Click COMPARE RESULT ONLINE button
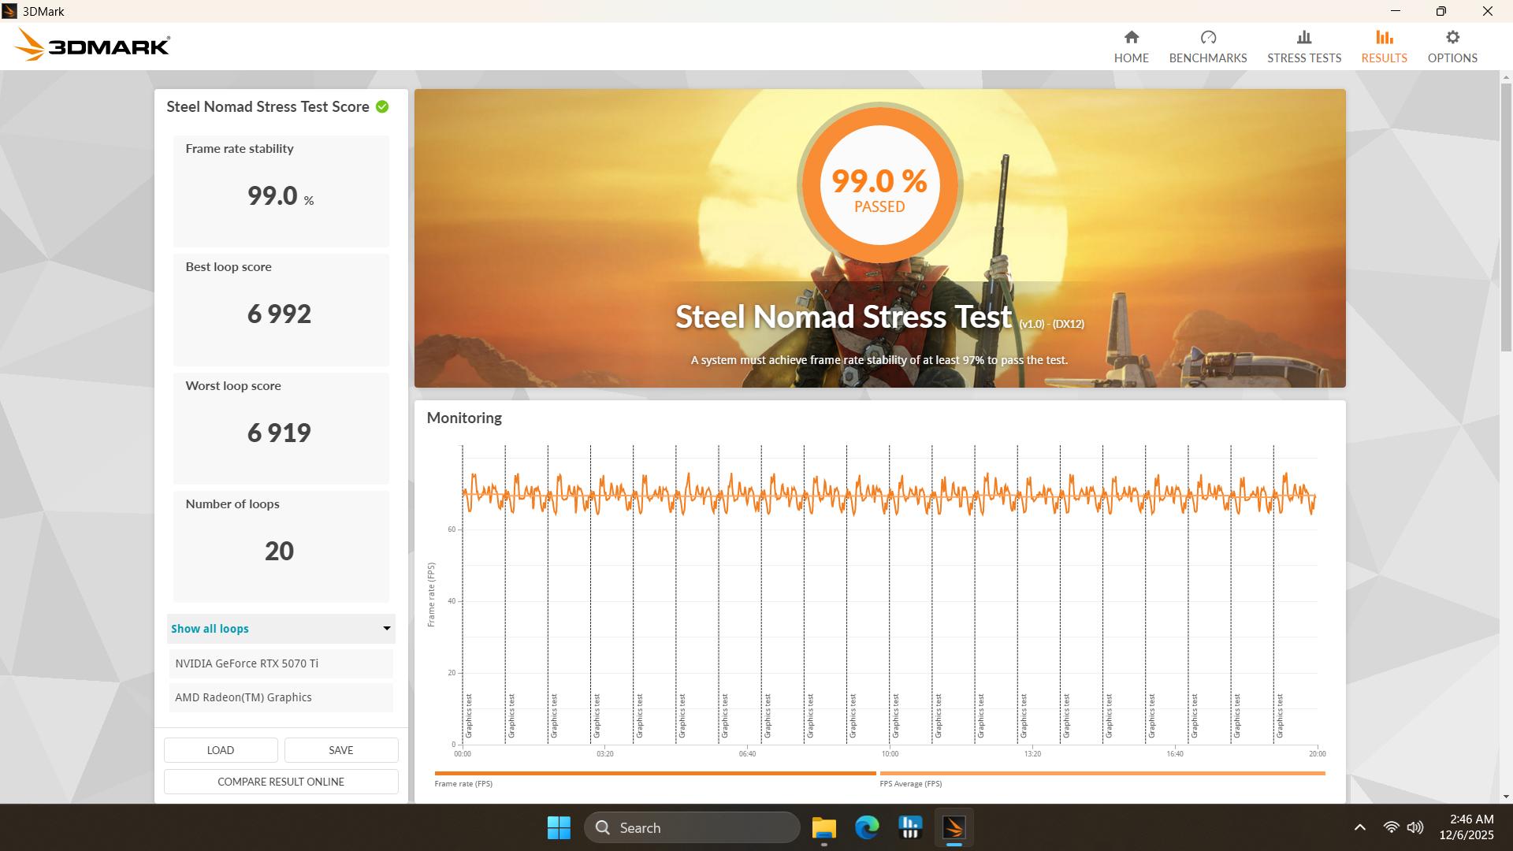 pos(281,782)
